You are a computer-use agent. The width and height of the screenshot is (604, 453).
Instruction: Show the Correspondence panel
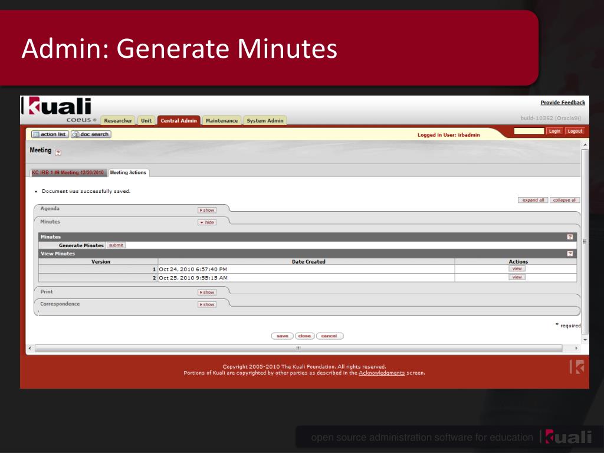[207, 304]
